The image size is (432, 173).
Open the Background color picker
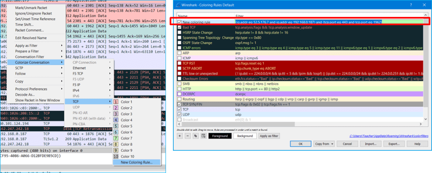(x=245, y=136)
